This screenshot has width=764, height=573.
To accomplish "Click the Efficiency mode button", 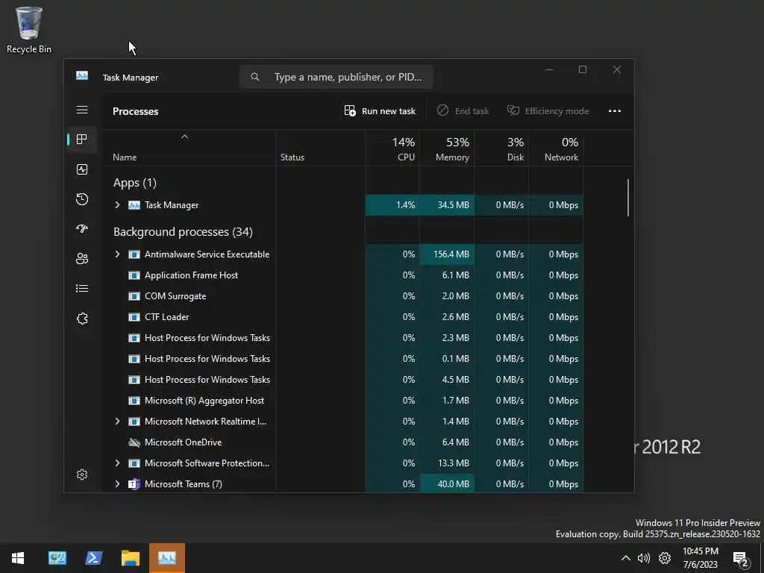I will [548, 111].
